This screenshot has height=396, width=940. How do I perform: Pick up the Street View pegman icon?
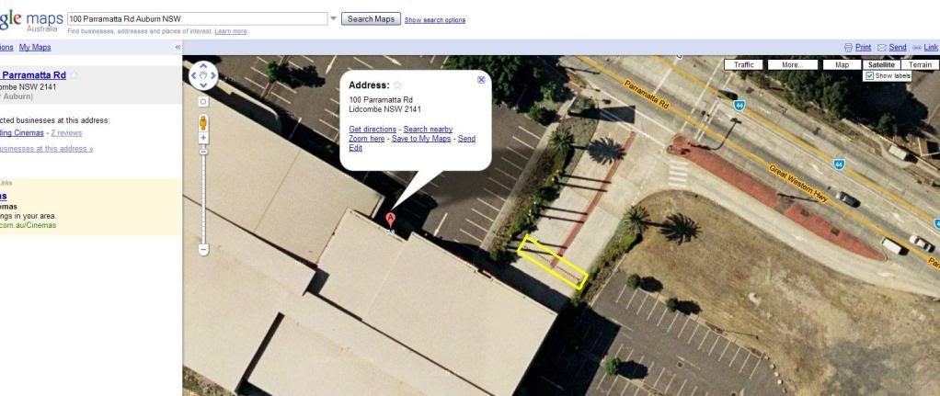tap(203, 122)
